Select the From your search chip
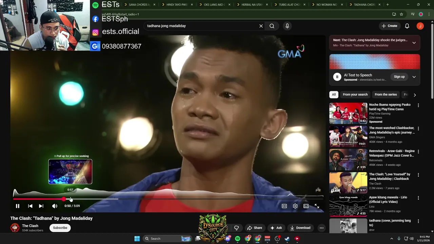 pos(355,95)
